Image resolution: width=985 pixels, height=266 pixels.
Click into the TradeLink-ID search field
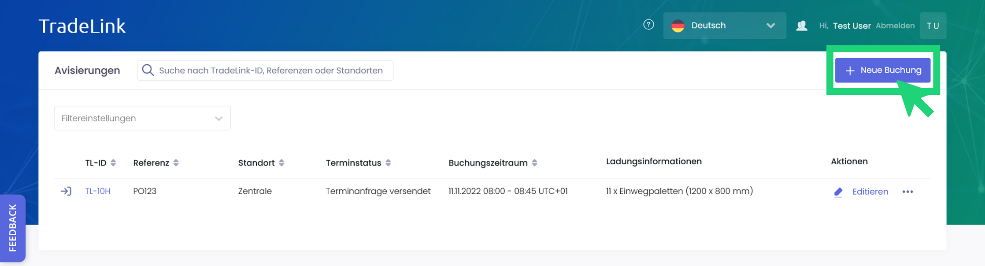point(271,70)
